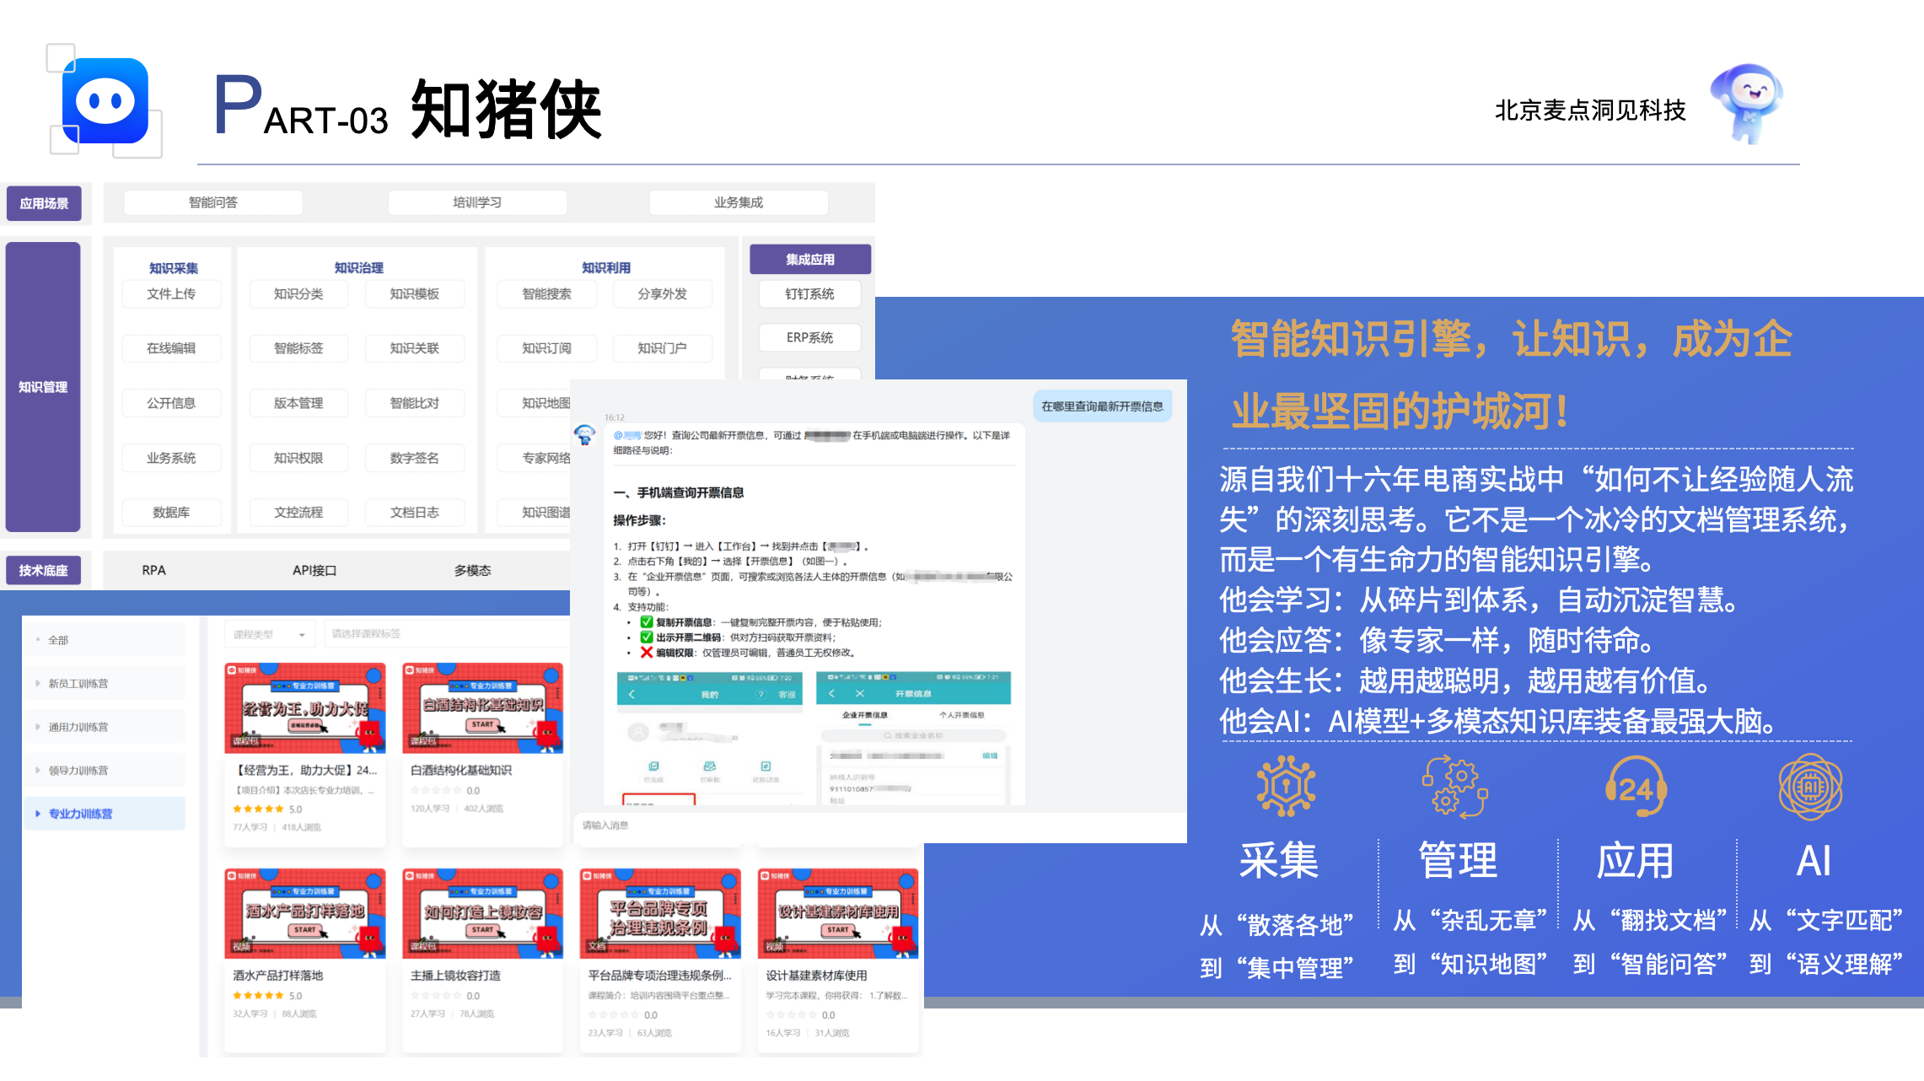Click the chatbot avatar in the answer message
This screenshot has width=1924, height=1081.
point(584,435)
